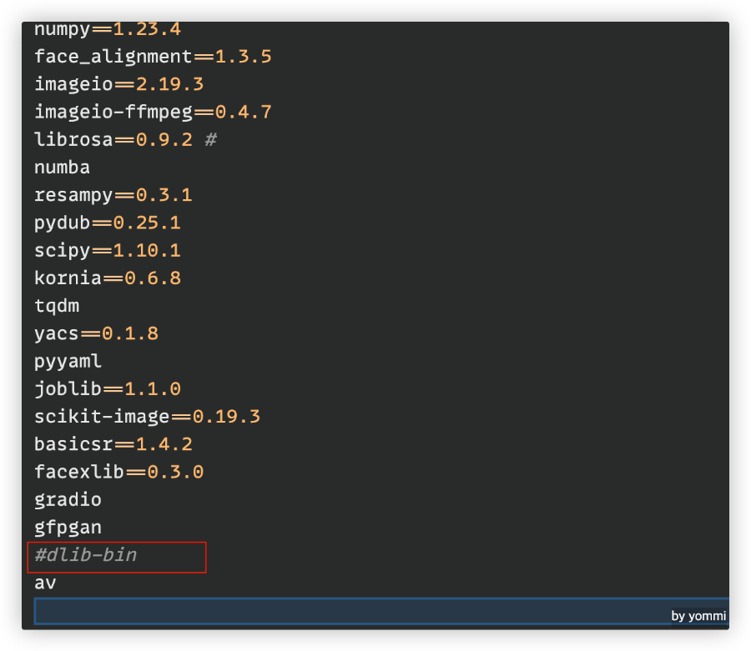The width and height of the screenshot is (751, 651).
Task: Click the imageio==2.19.3 requirement line
Action: click(x=118, y=85)
